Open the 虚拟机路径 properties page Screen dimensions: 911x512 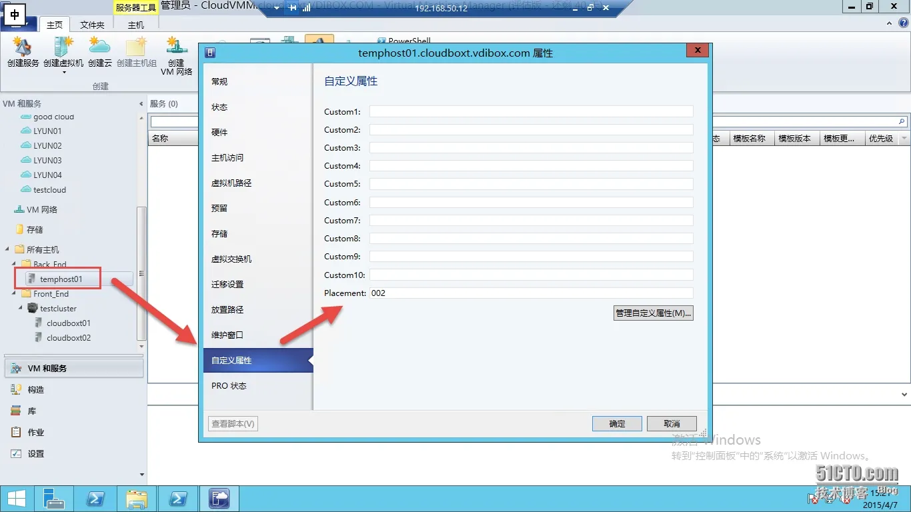[x=257, y=183]
